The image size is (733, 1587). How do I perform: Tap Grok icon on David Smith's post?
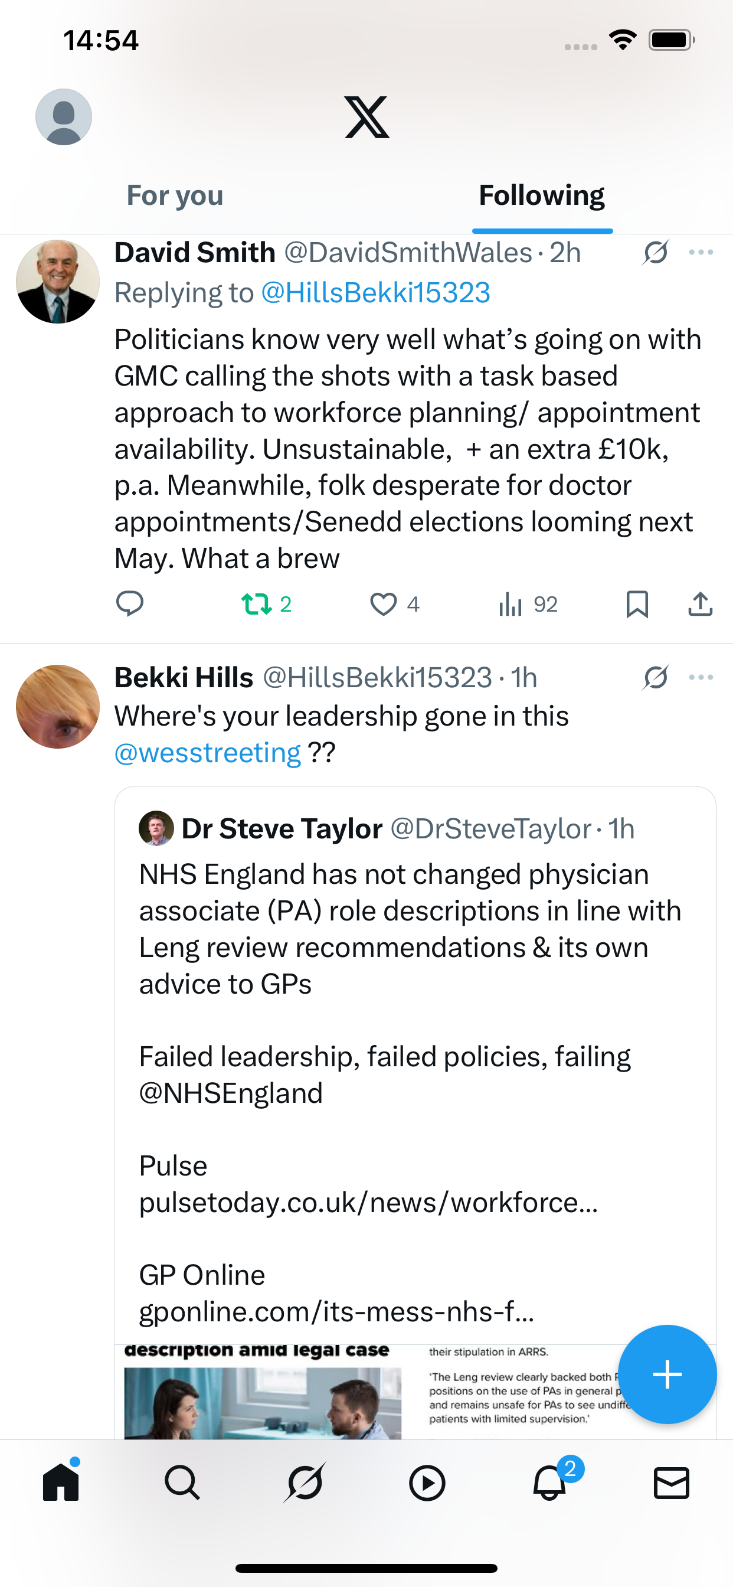[655, 253]
